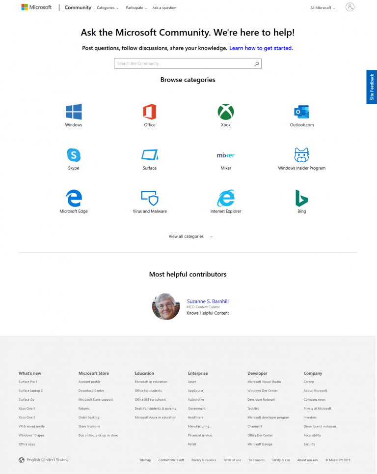Open Diversity and inclusion link

pyautogui.click(x=320, y=426)
